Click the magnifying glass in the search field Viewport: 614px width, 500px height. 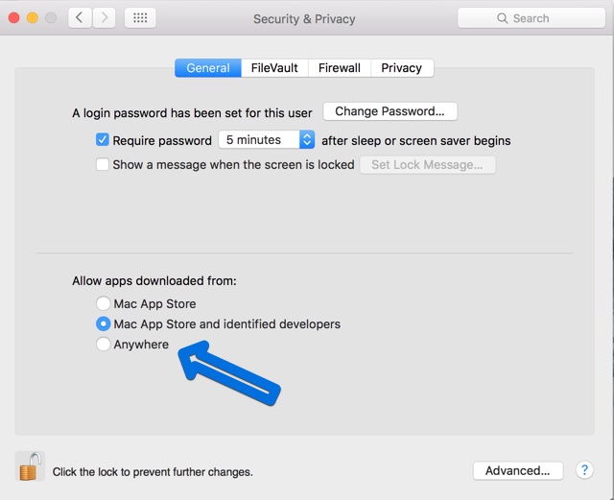click(502, 18)
